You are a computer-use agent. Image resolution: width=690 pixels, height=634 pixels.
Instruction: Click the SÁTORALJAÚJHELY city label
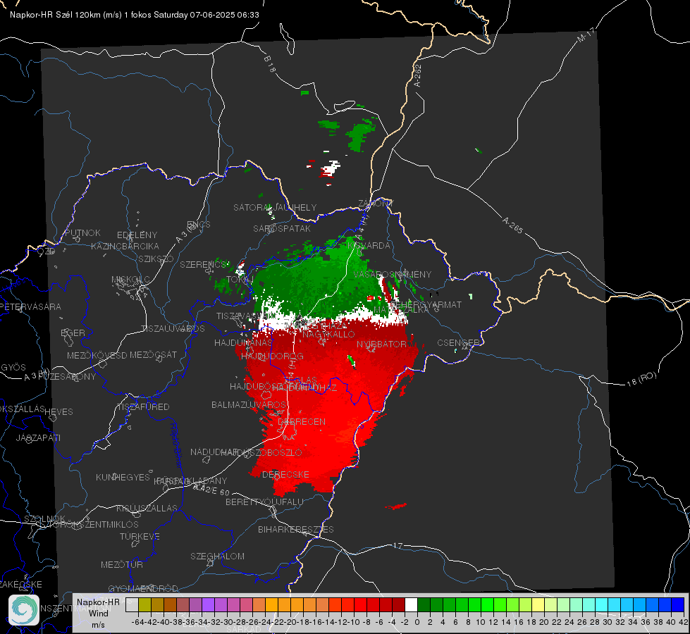pyautogui.click(x=275, y=207)
